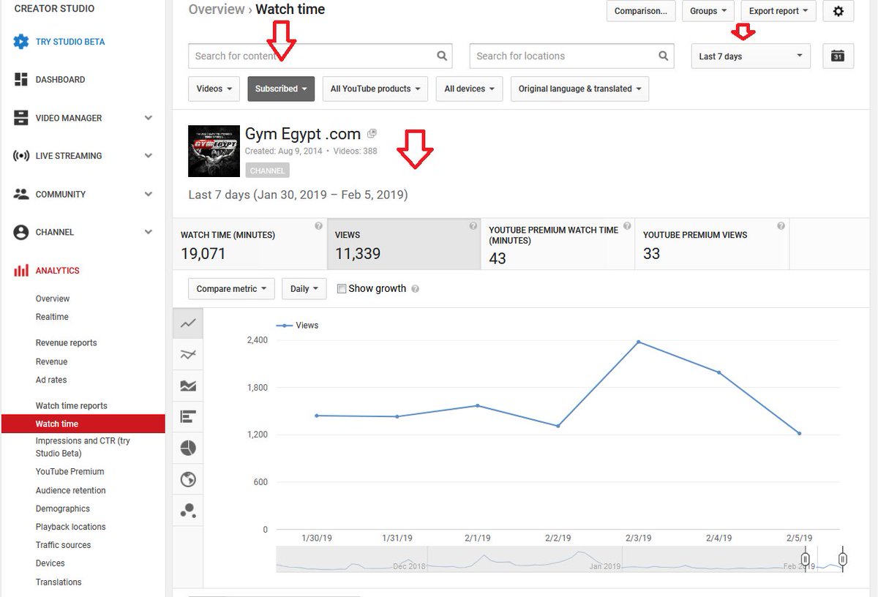Screen dimensions: 878x597
Task: Open the Revenue report
Action: point(51,361)
